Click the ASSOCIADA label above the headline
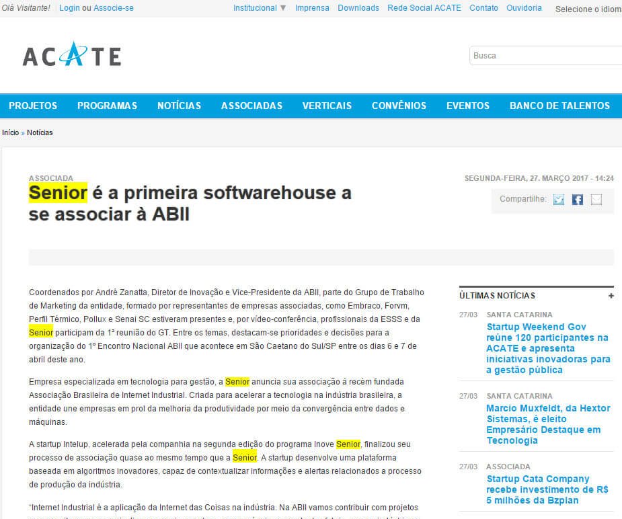 click(51, 178)
